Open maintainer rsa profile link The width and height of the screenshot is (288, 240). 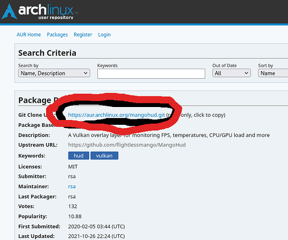(72, 186)
